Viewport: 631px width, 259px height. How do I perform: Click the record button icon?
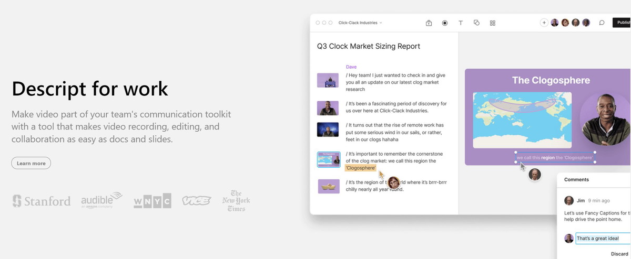(444, 23)
